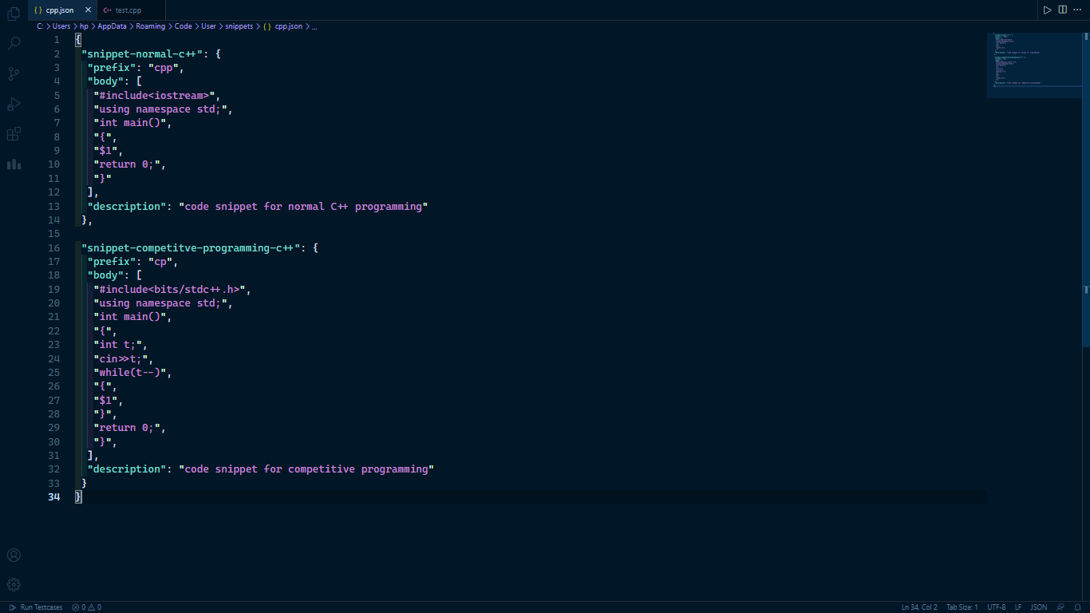
Task: Switch to the test.cpp tab
Action: coord(128,10)
